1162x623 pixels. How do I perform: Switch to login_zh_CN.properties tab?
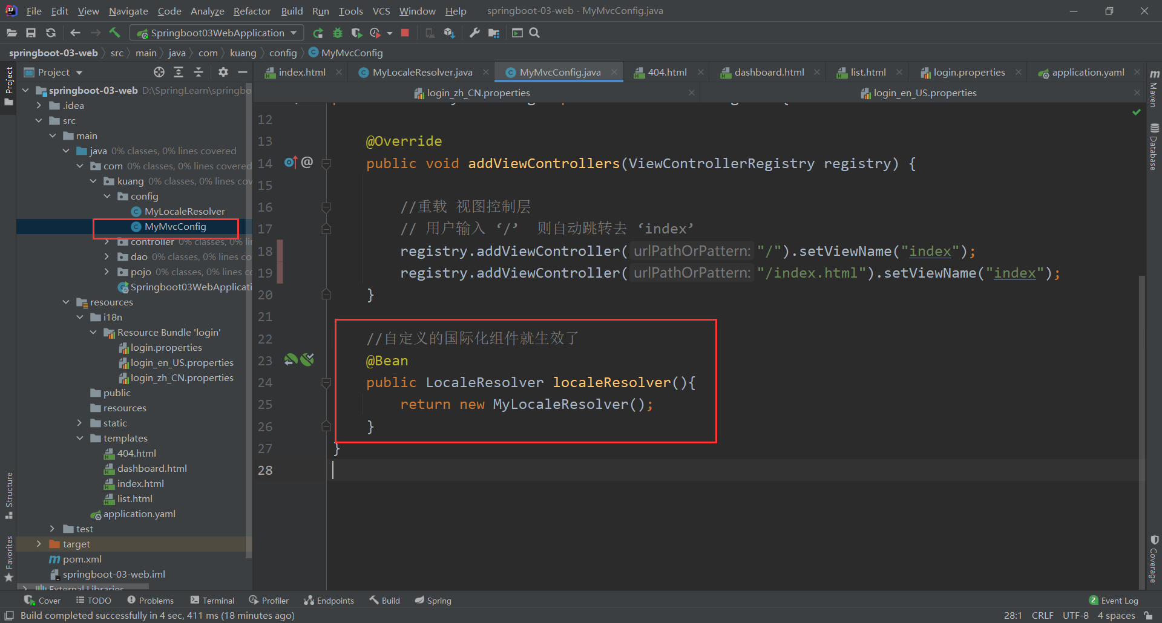tap(478, 93)
